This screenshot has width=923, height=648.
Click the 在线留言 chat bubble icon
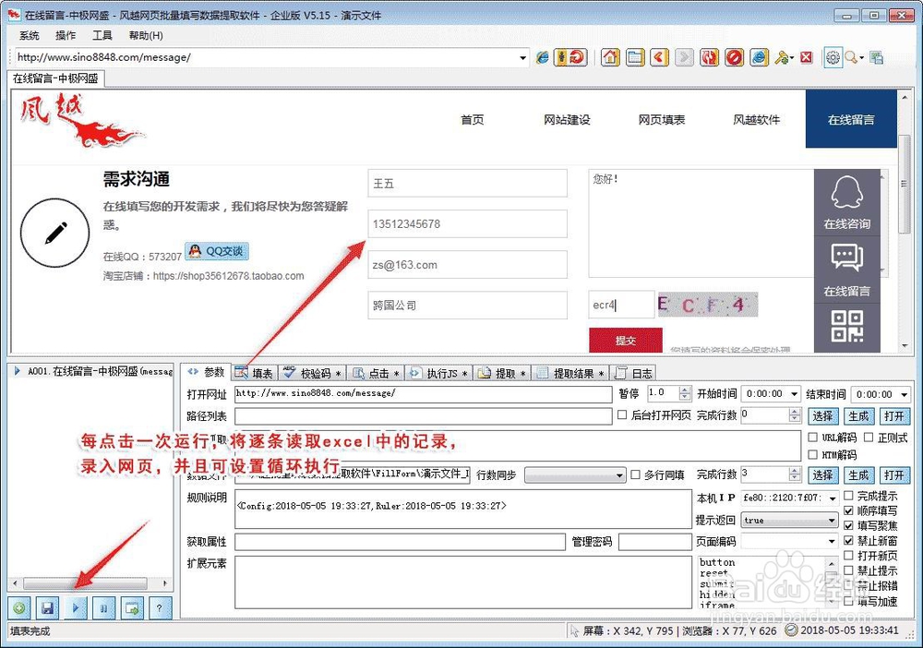(x=847, y=270)
